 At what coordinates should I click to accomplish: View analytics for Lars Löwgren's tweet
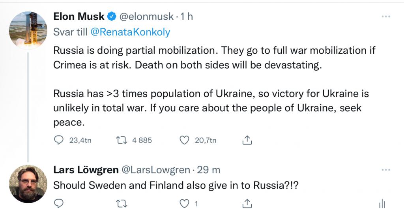click(382, 204)
